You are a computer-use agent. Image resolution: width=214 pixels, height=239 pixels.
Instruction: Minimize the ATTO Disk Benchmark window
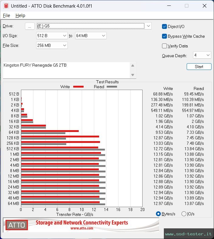(169, 6)
